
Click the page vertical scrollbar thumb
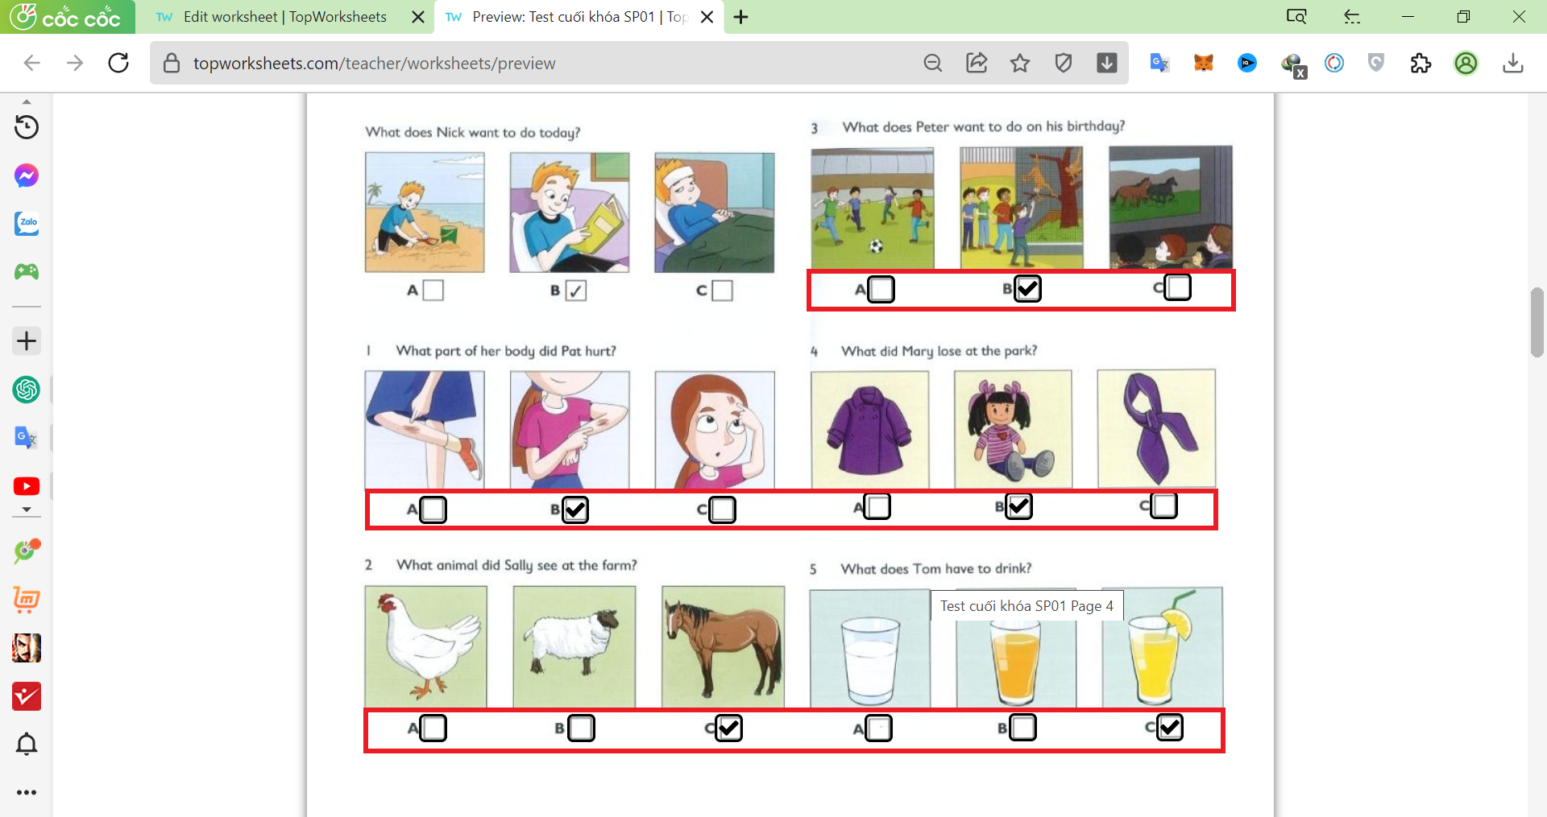[1537, 322]
